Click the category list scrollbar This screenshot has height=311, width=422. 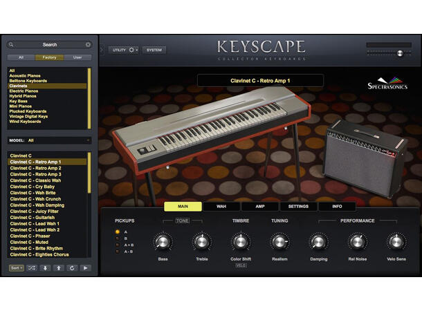point(89,98)
